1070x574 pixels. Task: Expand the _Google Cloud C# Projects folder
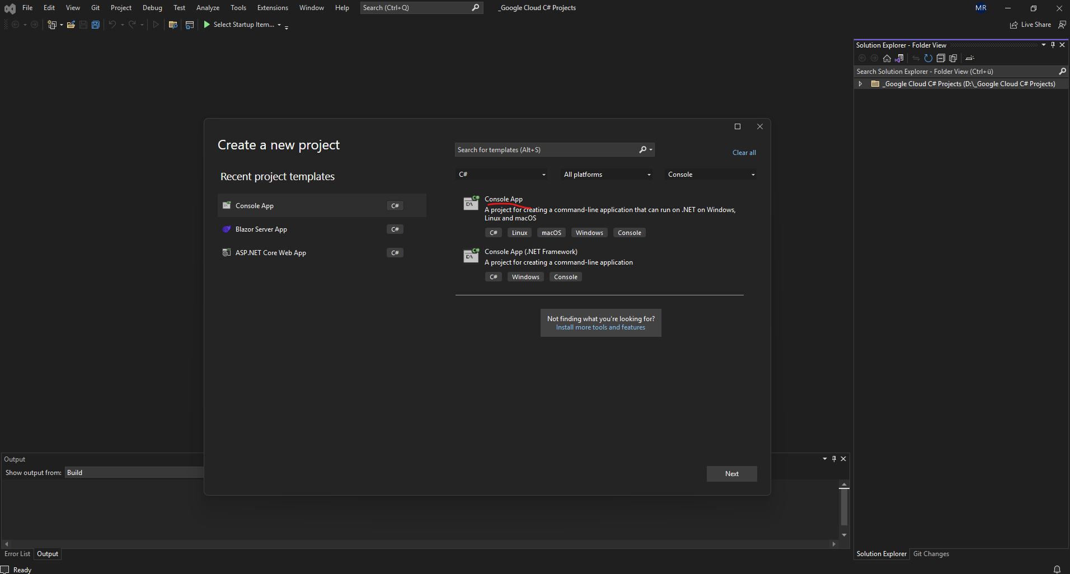click(x=861, y=84)
